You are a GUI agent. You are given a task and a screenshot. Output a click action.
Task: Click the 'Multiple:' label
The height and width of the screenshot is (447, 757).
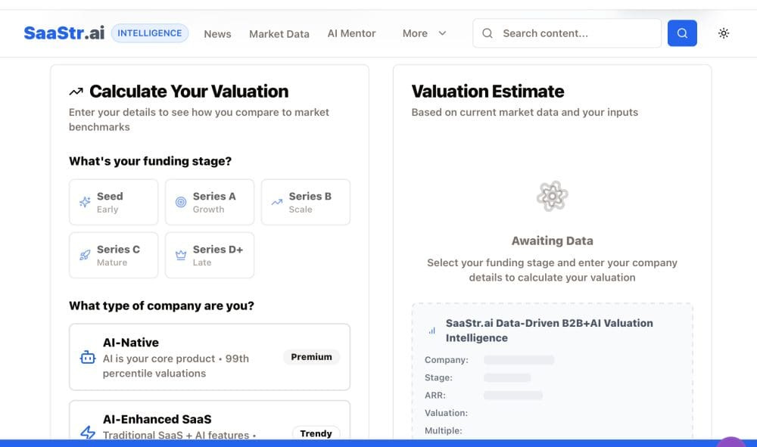pos(443,430)
